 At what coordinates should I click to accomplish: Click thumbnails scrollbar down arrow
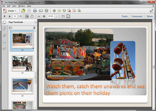35,108
